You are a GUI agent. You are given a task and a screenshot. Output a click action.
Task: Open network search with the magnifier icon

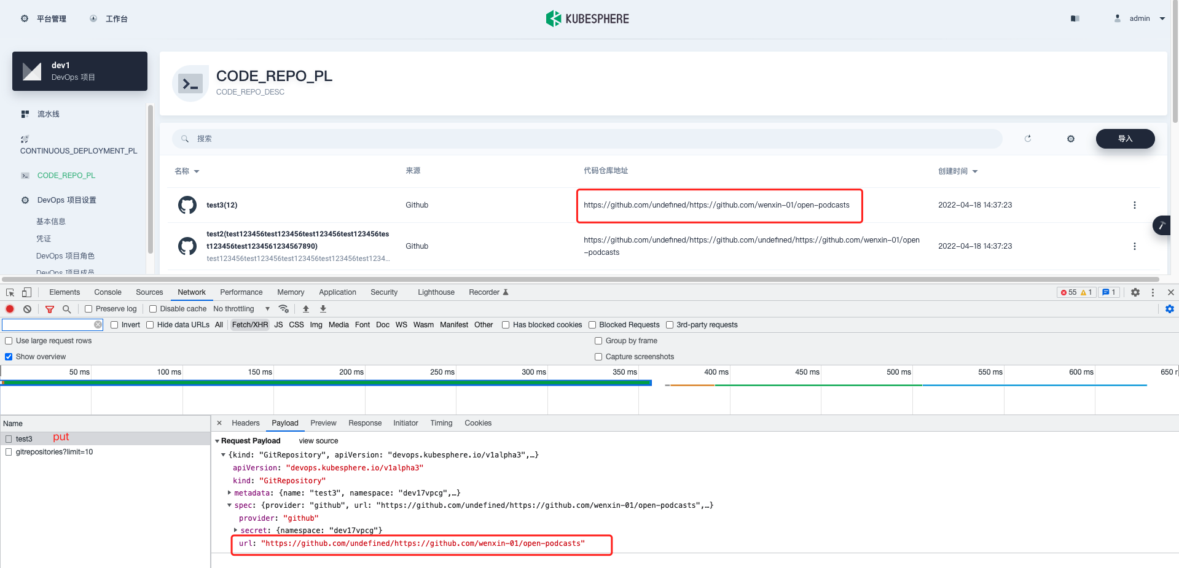click(66, 309)
